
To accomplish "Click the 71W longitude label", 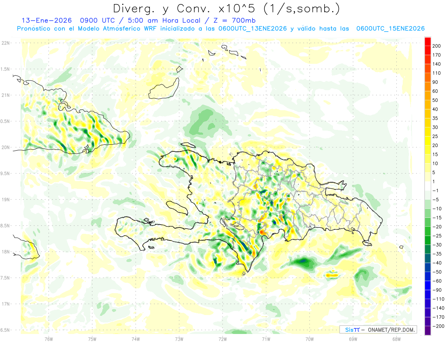I will coord(266,339).
